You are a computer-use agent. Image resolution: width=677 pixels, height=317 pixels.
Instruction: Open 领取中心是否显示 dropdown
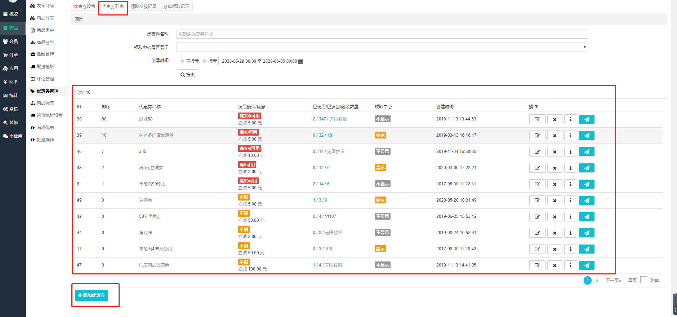pyautogui.click(x=382, y=47)
